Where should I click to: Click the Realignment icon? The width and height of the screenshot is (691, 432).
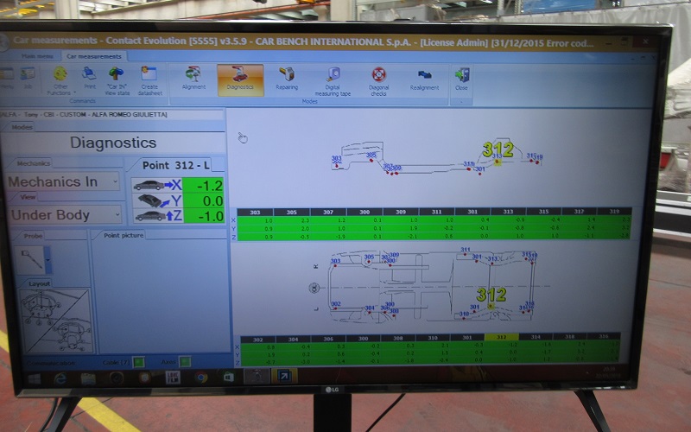424,77
